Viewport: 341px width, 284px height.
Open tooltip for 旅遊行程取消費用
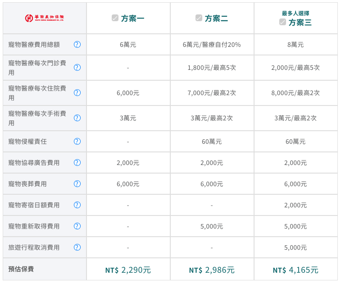[77, 247]
